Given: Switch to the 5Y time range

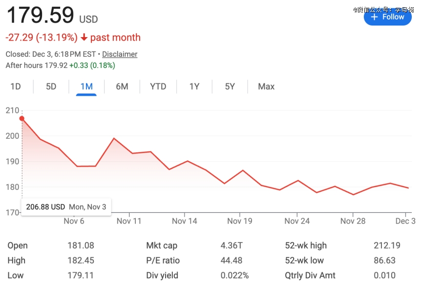Looking at the screenshot, I should click(x=230, y=86).
